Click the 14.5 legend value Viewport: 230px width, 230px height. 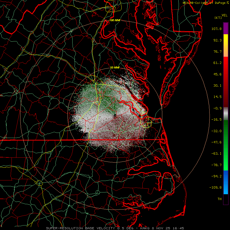217,97
